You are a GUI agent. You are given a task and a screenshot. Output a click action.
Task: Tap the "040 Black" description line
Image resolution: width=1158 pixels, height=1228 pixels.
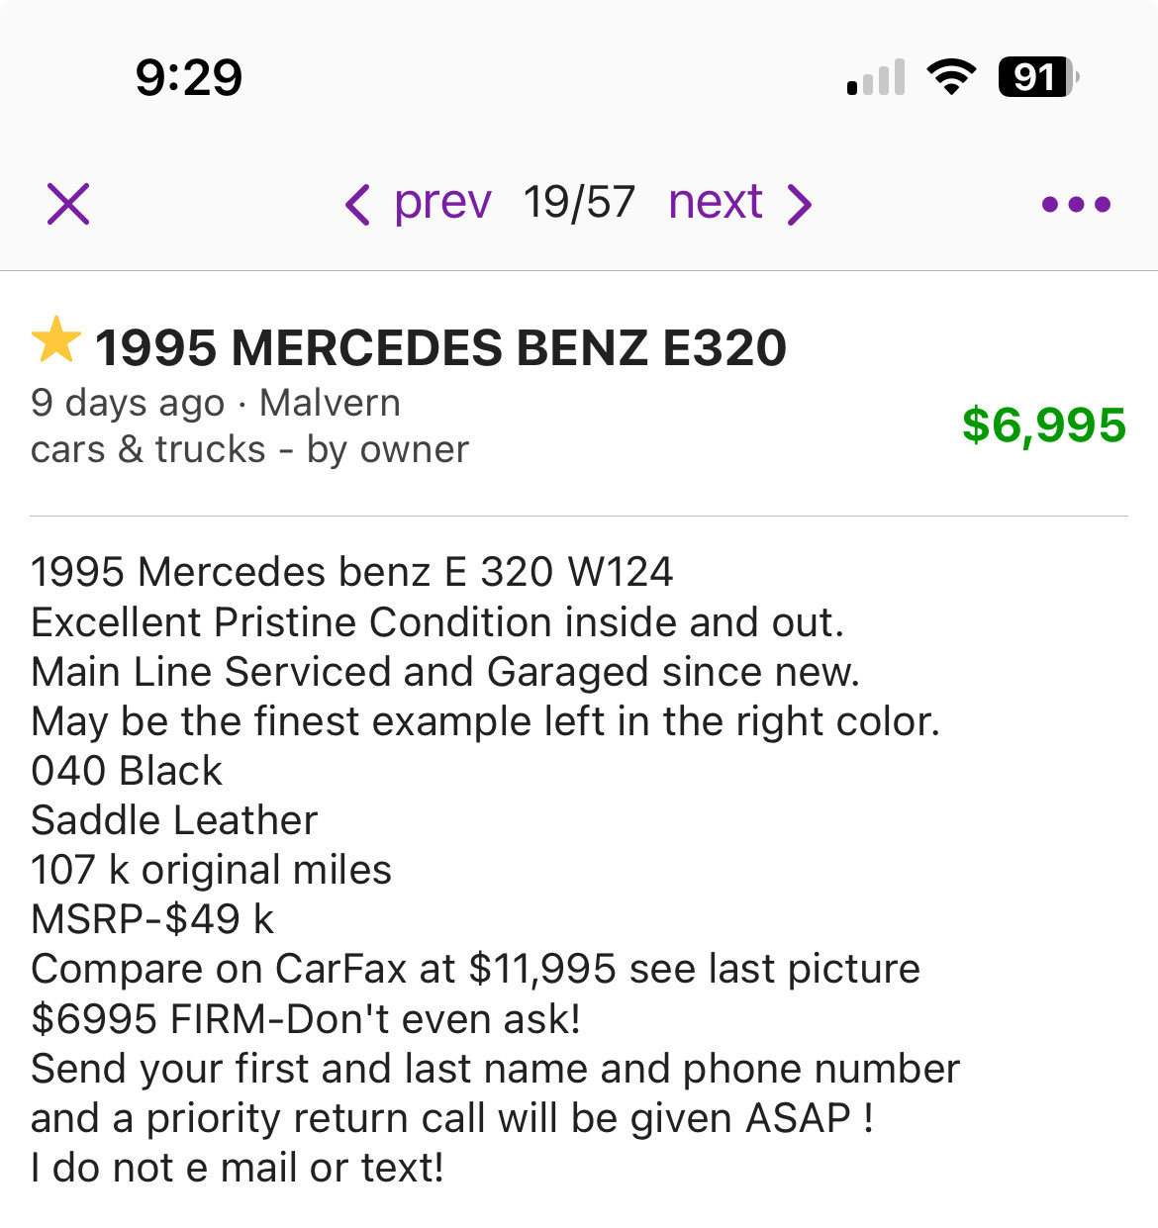(x=127, y=771)
